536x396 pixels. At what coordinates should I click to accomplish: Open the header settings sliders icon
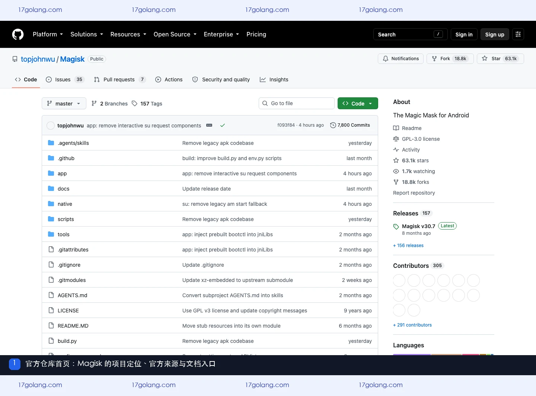click(518, 34)
